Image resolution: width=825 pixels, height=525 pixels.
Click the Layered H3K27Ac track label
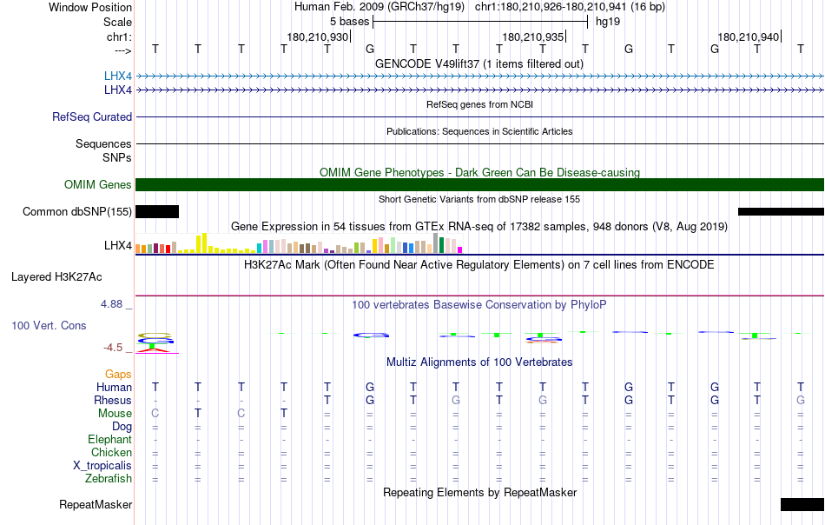(56, 277)
